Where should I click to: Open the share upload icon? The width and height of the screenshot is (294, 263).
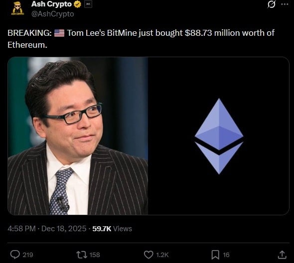click(282, 255)
